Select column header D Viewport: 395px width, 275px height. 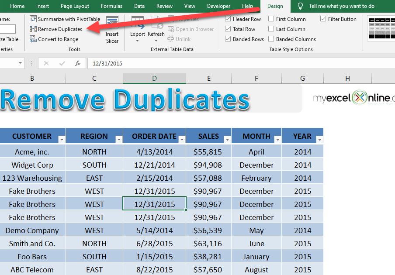tap(154, 79)
